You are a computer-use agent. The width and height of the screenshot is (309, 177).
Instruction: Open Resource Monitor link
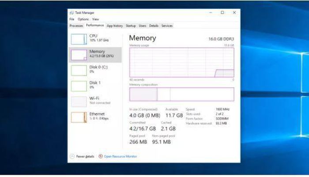pyautogui.click(x=121, y=156)
